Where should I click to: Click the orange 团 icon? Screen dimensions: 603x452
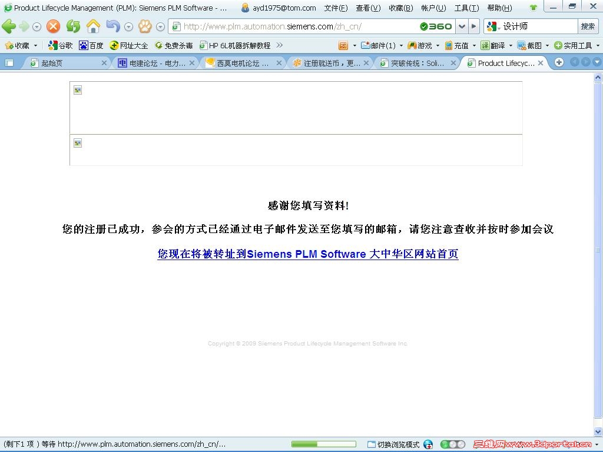tap(343, 45)
